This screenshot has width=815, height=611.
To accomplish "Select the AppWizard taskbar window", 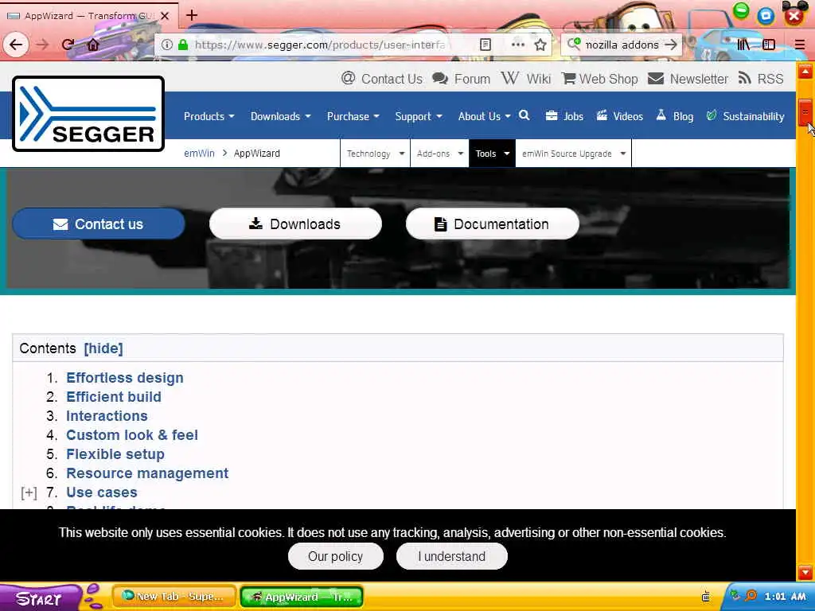I will click(302, 597).
